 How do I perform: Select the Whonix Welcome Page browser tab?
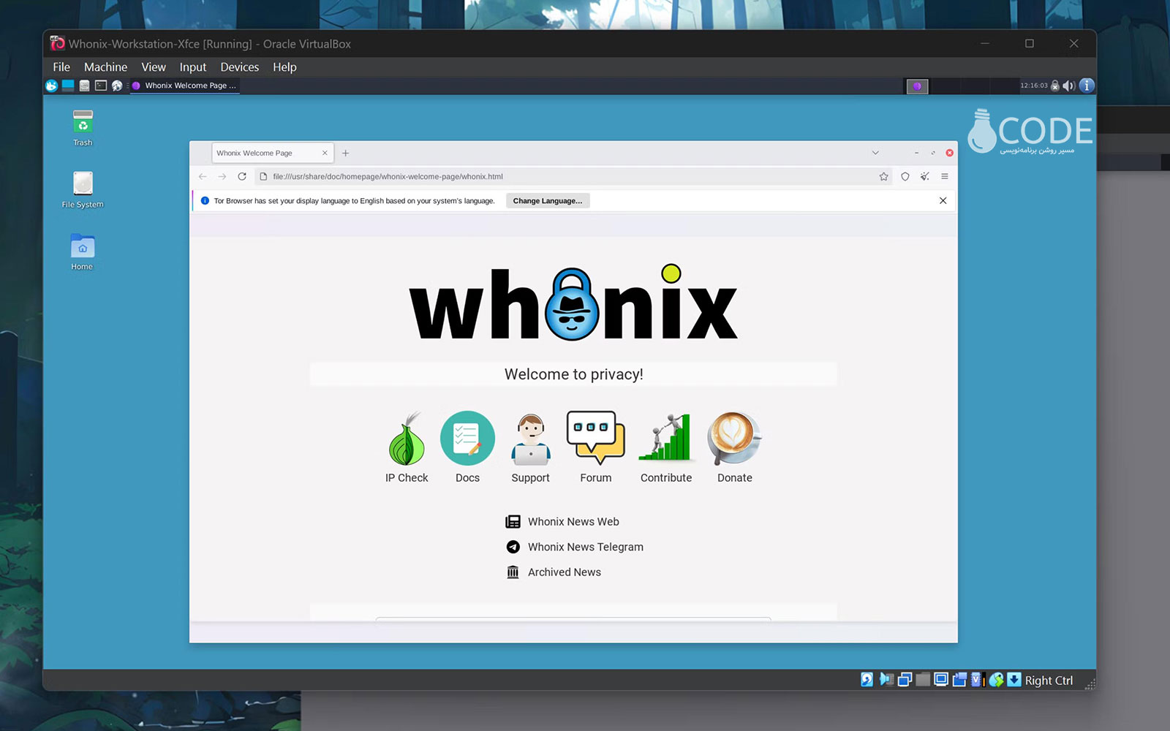[273, 153]
